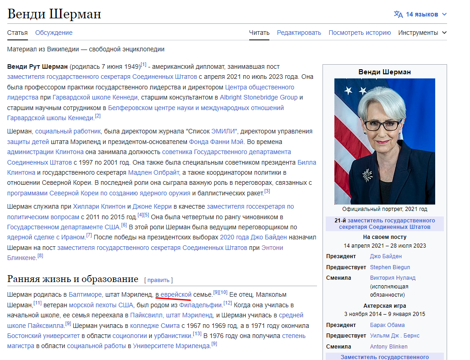Screen dimensions: 470x360
Task: Open the Джо Байден link in infobox
Action: [x=386, y=256]
